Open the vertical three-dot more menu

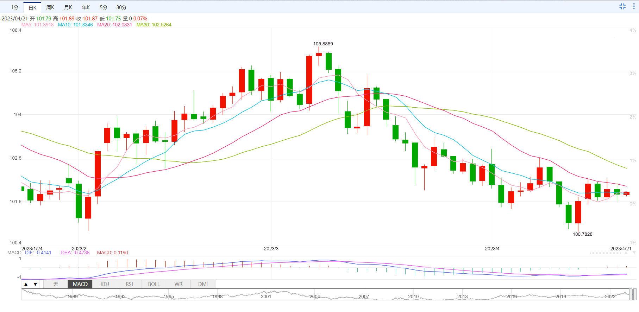click(634, 6)
